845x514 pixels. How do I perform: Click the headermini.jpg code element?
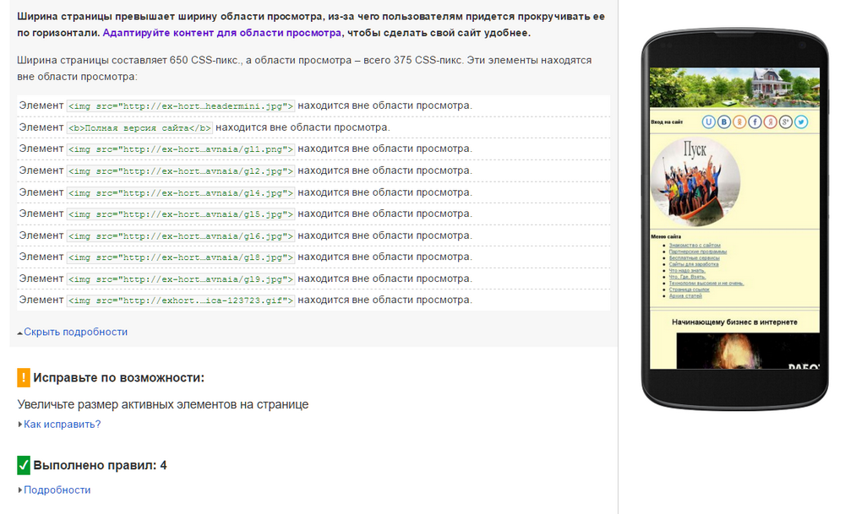tap(181, 106)
